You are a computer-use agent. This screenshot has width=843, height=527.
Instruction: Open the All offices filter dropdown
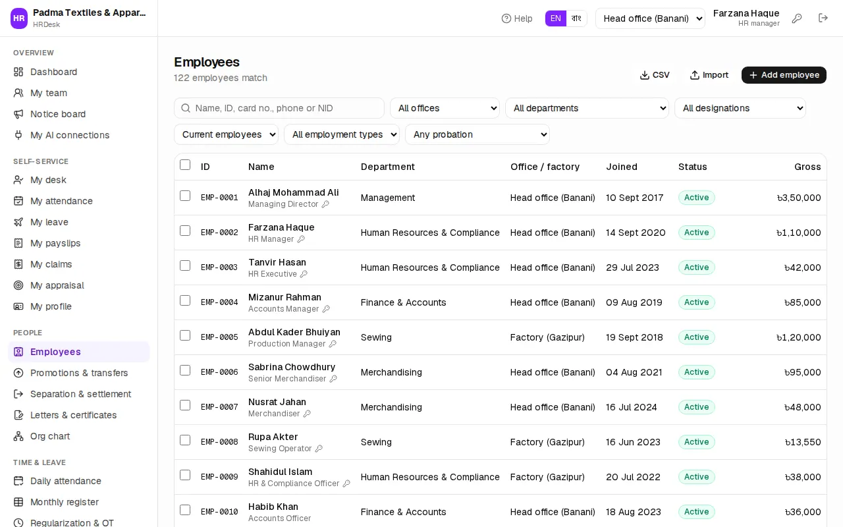pyautogui.click(x=445, y=108)
